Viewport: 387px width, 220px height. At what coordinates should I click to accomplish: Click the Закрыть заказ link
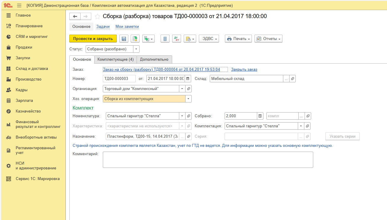coord(244,70)
